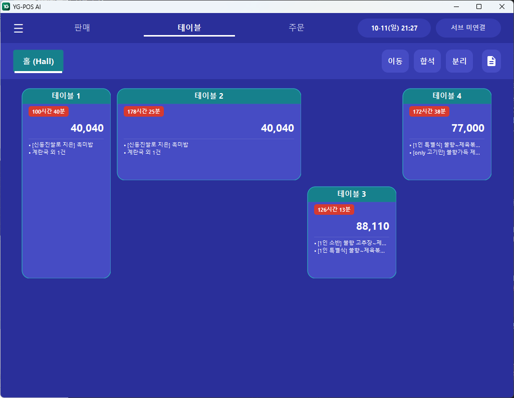Click the 100시간 40분 elapsed badge
514x398 pixels.
(x=49, y=111)
